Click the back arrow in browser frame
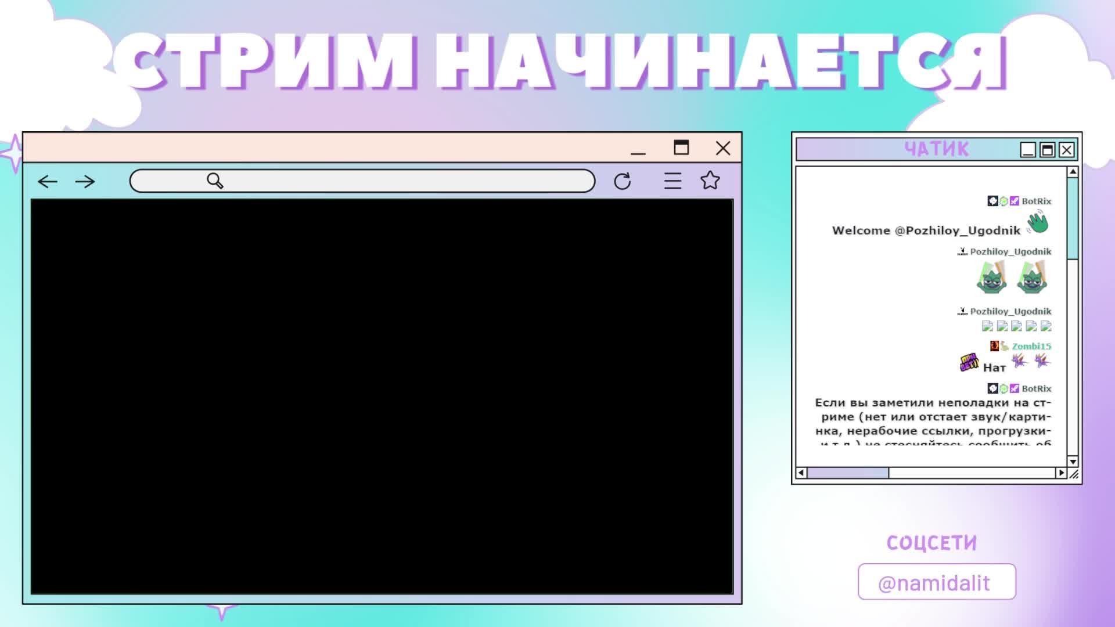Viewport: 1115px width, 627px height. pyautogui.click(x=48, y=182)
